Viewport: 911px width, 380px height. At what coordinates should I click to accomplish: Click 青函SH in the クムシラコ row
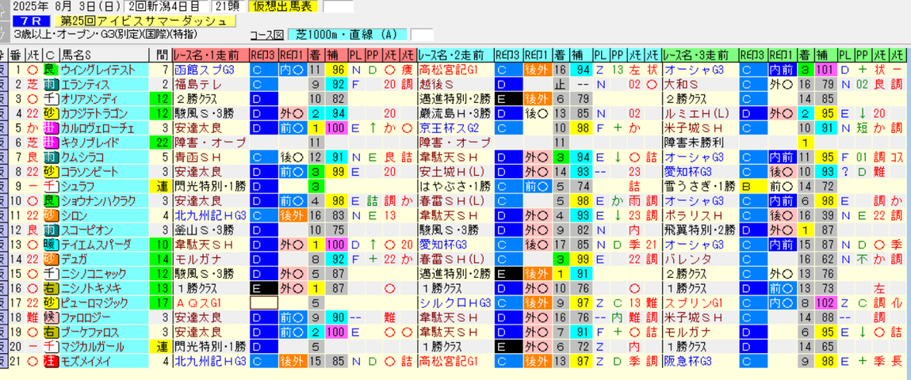197,157
